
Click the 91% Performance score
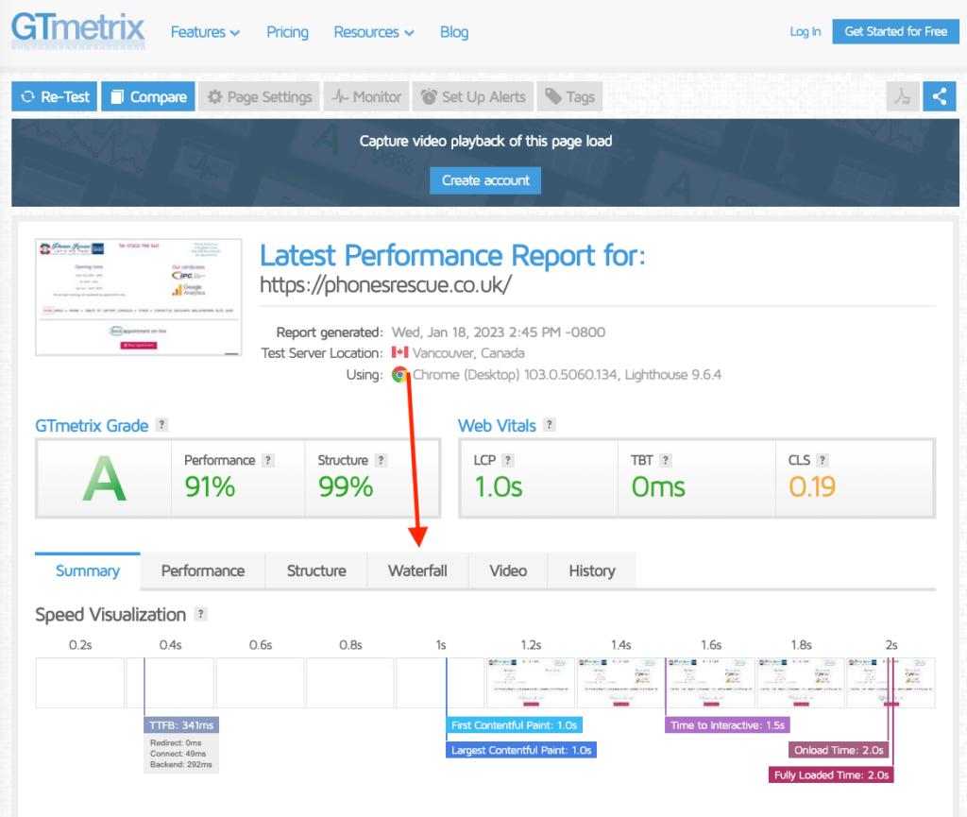pyautogui.click(x=210, y=487)
